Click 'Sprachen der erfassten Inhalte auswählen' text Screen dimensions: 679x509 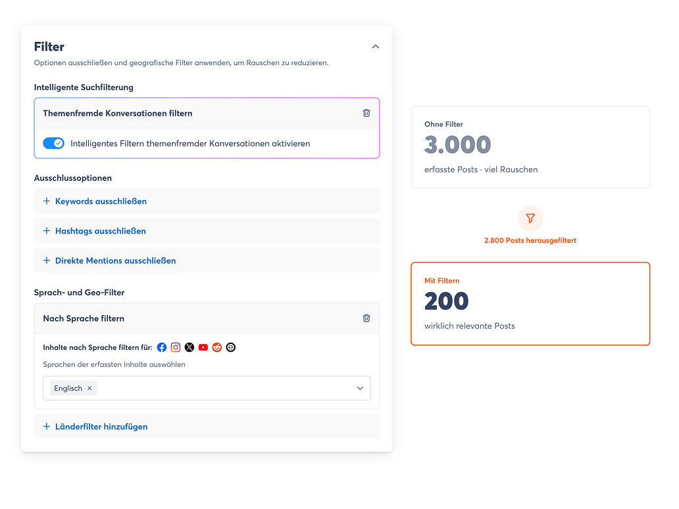point(114,364)
